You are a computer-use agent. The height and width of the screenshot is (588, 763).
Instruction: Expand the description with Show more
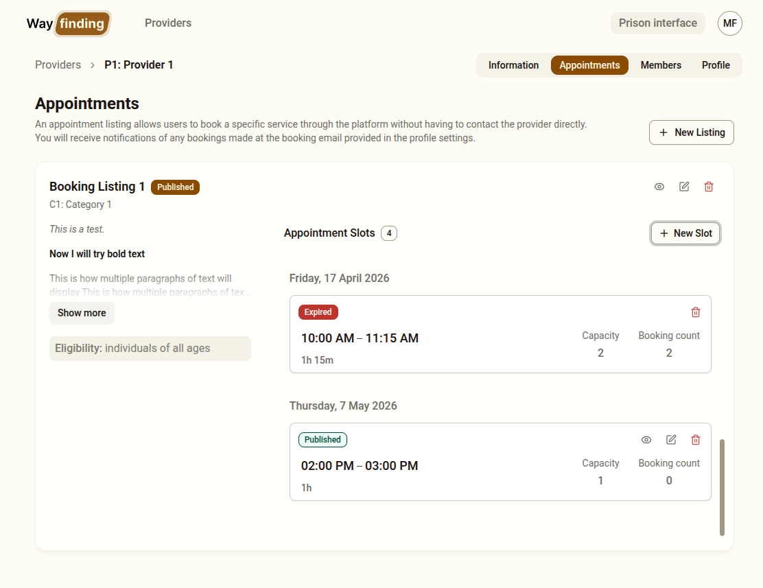(82, 313)
